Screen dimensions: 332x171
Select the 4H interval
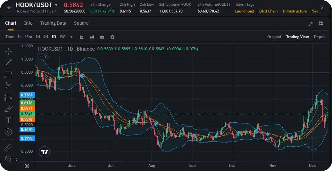pos(46,37)
